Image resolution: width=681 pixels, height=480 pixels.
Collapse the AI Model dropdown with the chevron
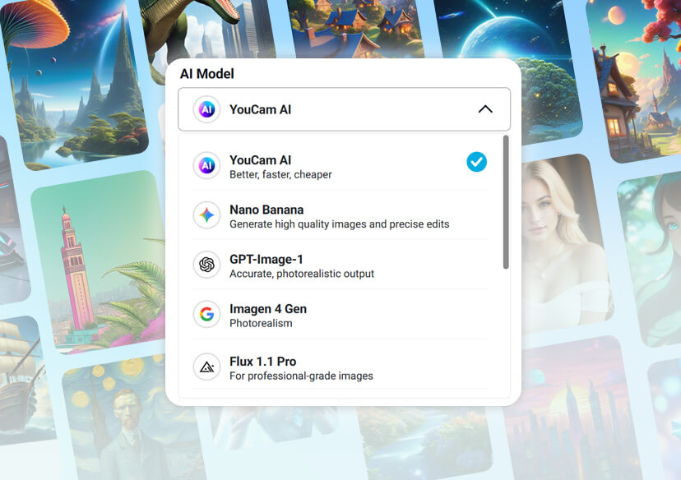point(485,108)
